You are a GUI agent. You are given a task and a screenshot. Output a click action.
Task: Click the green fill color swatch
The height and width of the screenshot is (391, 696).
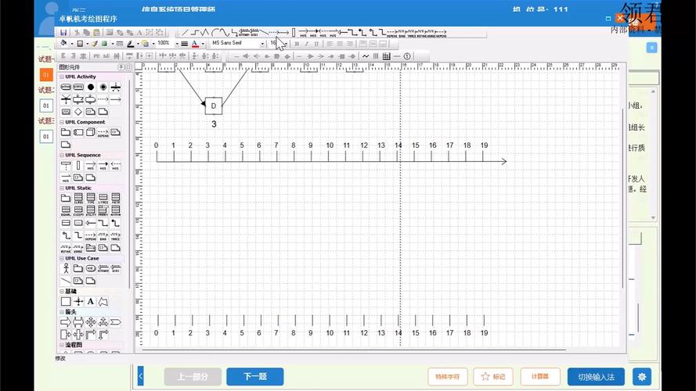pos(104,44)
